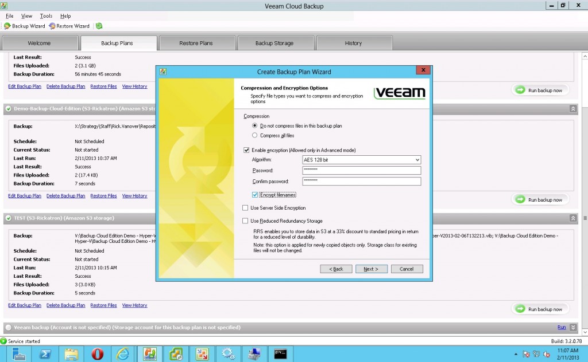Open File Explorer from the taskbar
This screenshot has height=362, width=588.
(x=71, y=354)
